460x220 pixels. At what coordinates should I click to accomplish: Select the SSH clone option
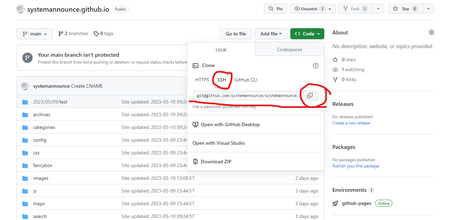[x=222, y=80]
